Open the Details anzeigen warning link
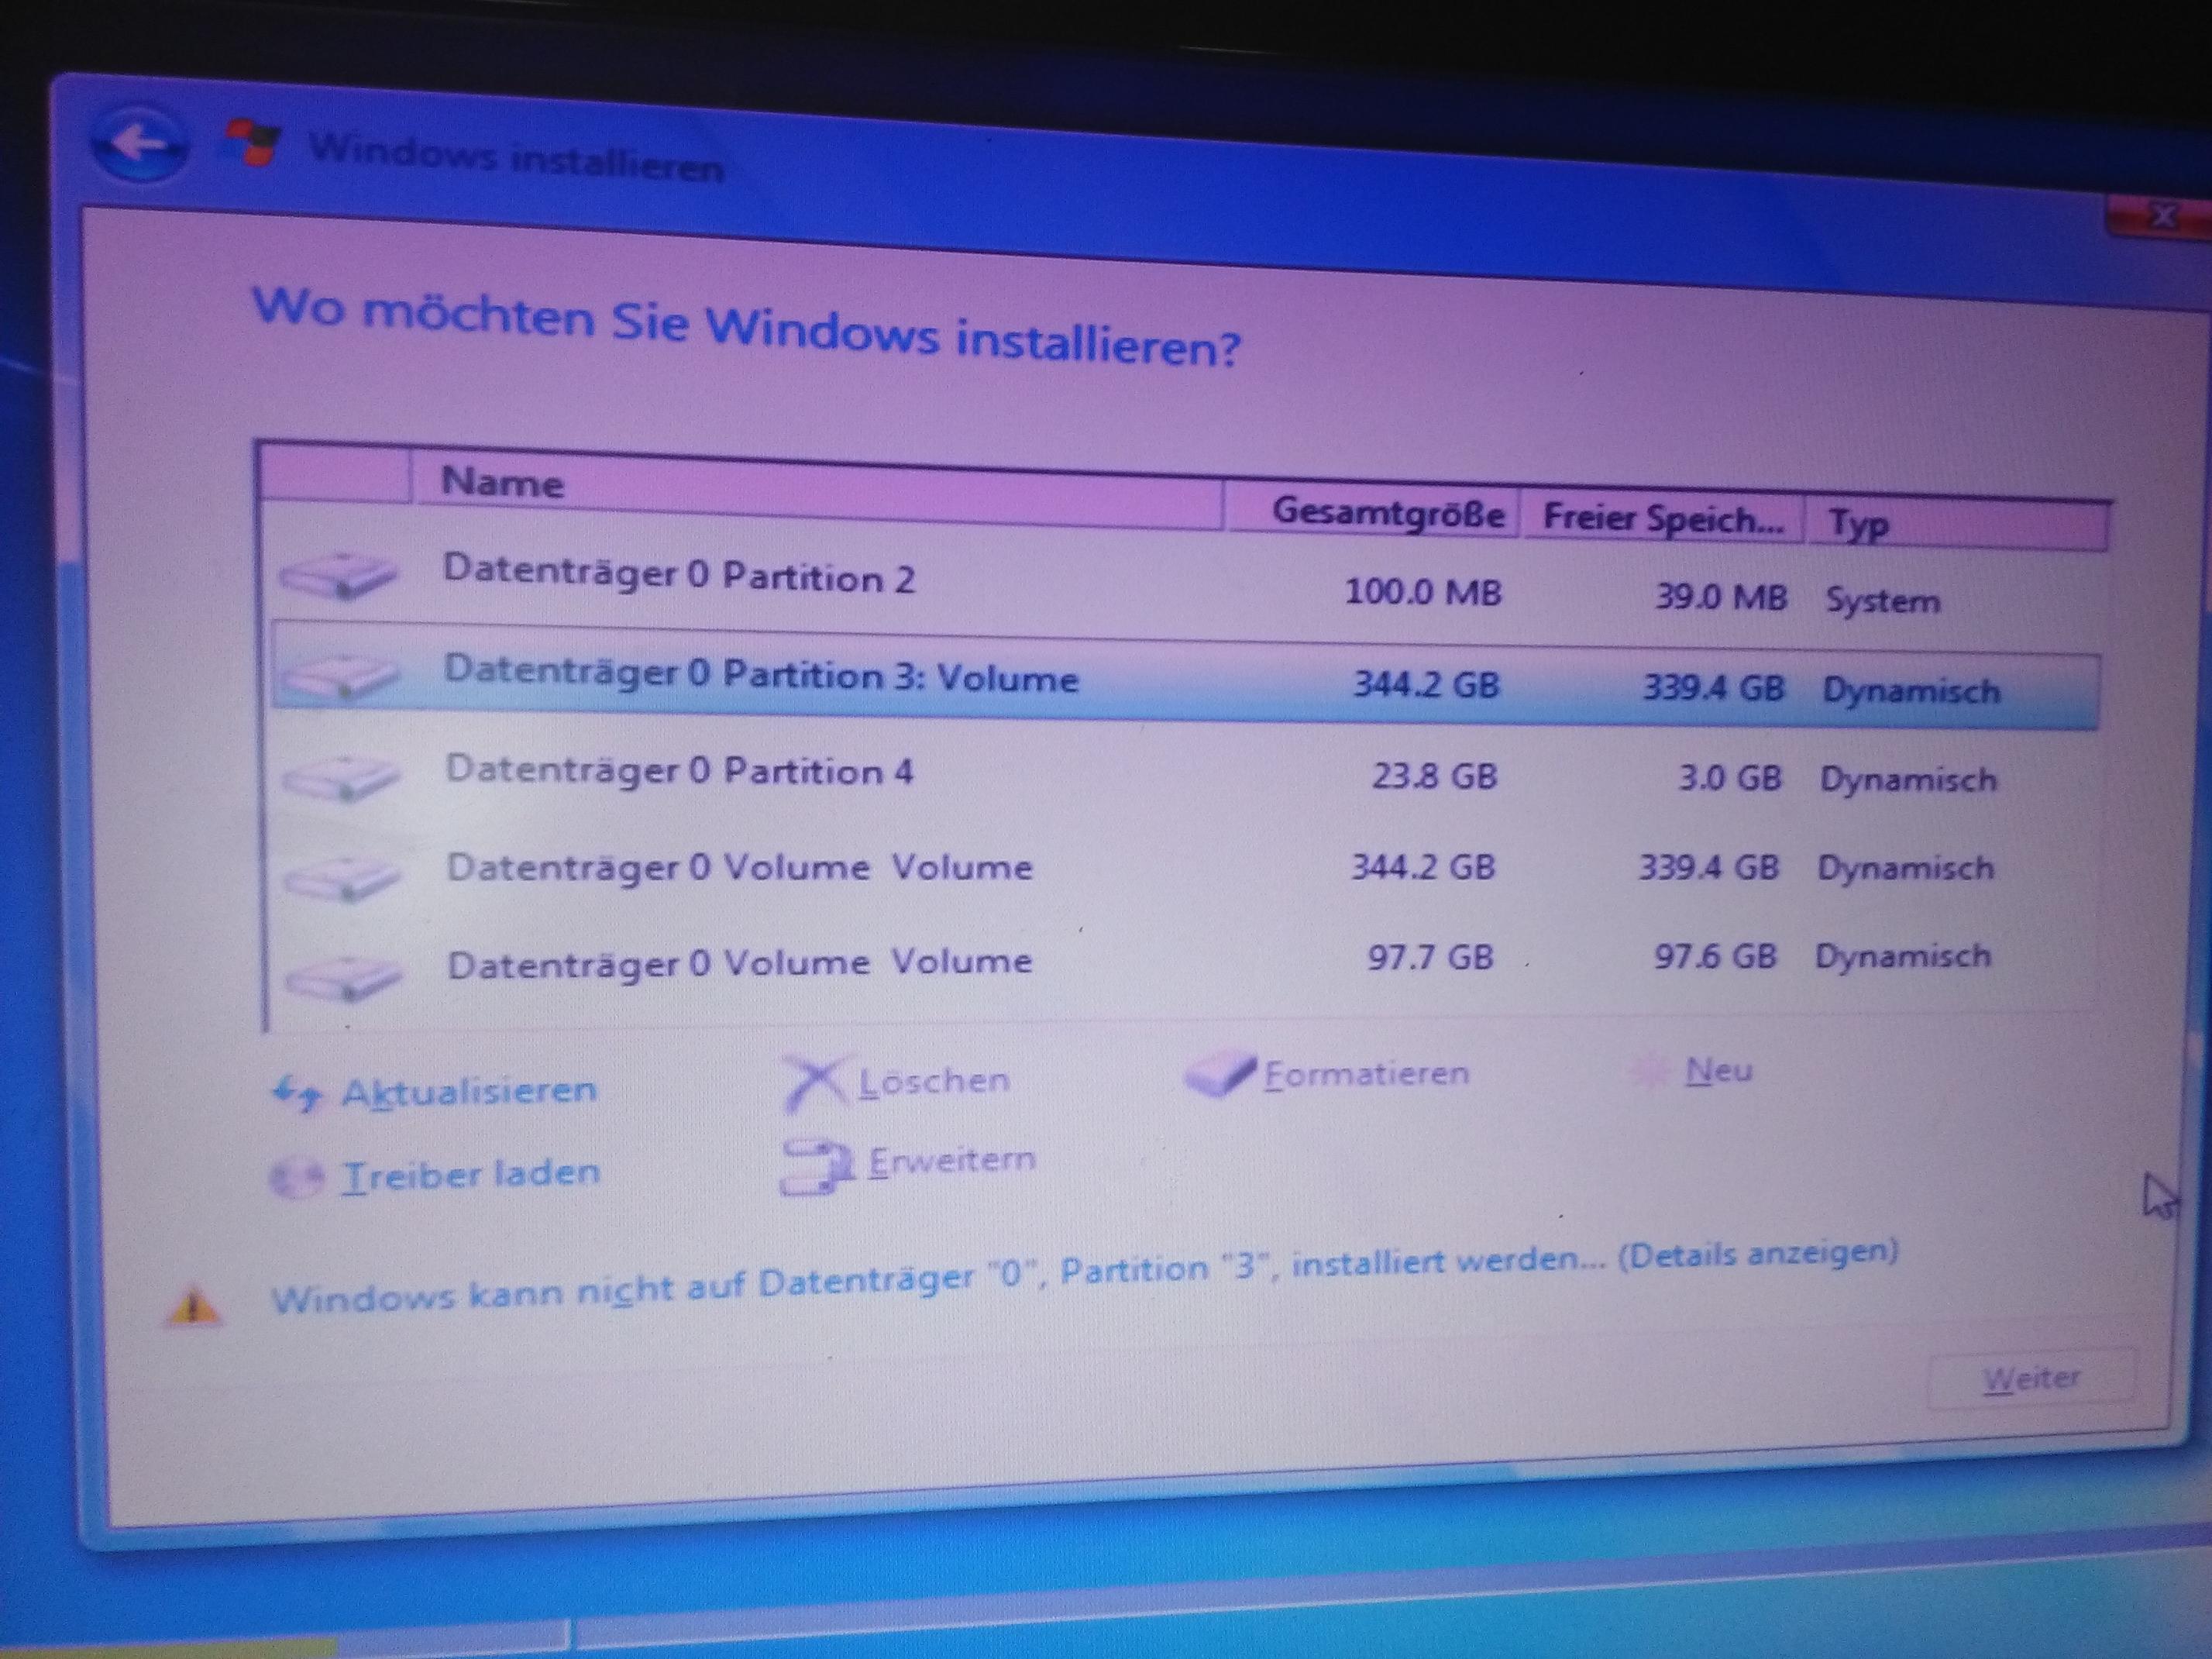 pyautogui.click(x=1757, y=1252)
